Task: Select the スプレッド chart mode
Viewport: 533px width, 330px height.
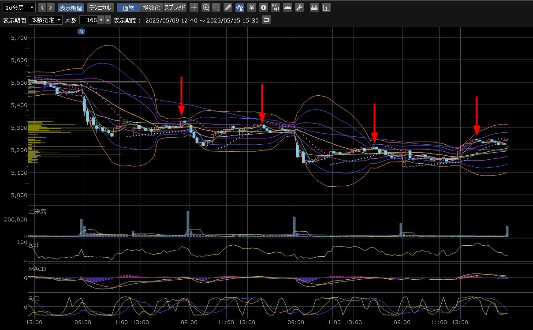Action: (175, 7)
